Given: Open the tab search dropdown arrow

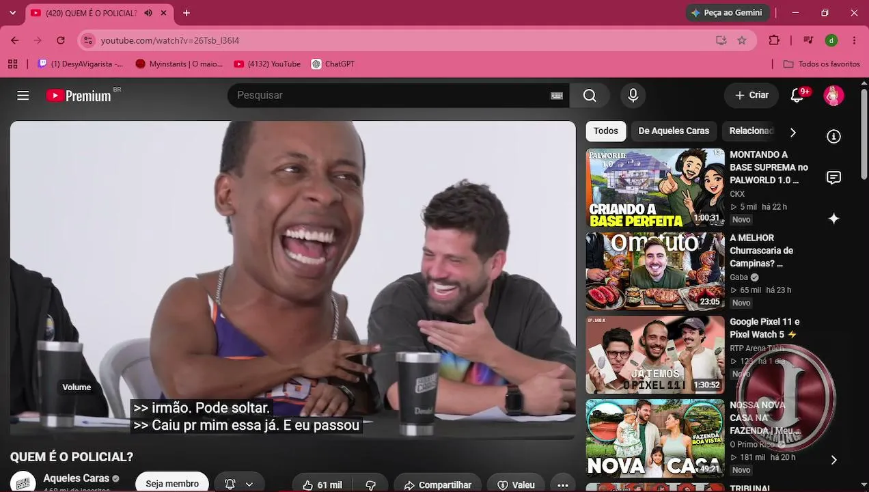Looking at the screenshot, I should 12,13.
